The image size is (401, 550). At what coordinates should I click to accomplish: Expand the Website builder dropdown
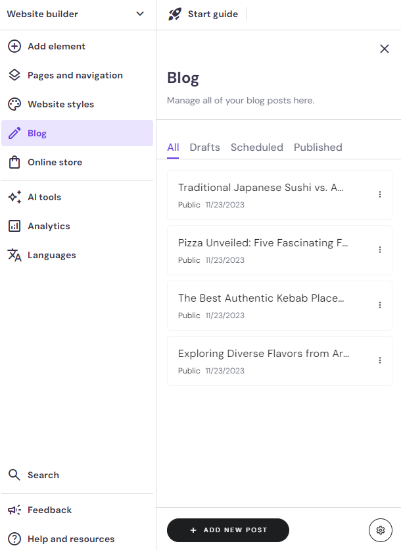pyautogui.click(x=140, y=14)
